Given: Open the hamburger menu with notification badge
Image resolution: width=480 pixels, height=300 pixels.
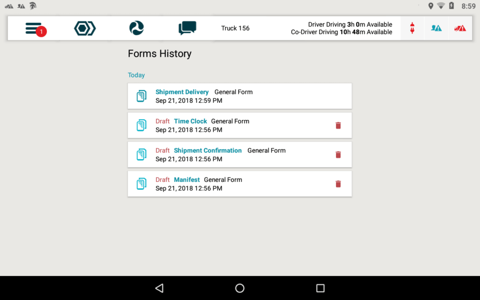Looking at the screenshot, I should pos(36,29).
